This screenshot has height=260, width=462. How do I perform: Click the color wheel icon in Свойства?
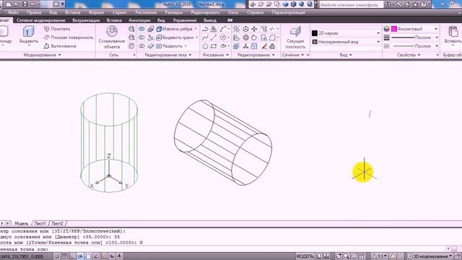(387, 29)
